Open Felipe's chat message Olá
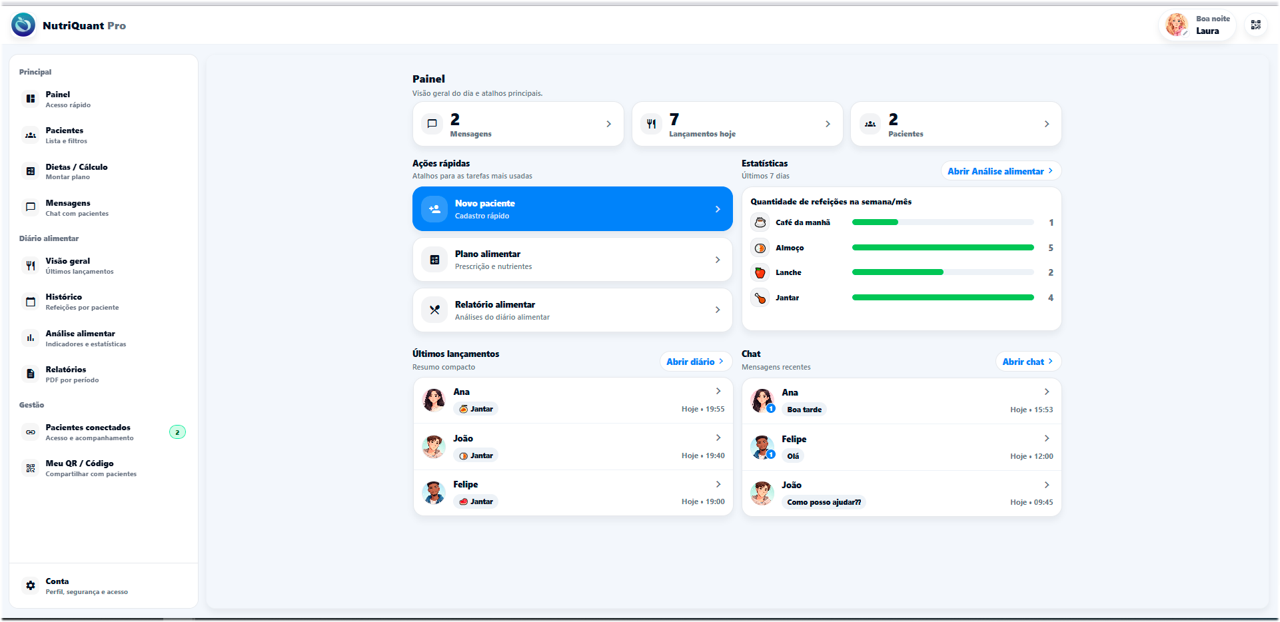This screenshot has height=622, width=1280. coord(901,448)
